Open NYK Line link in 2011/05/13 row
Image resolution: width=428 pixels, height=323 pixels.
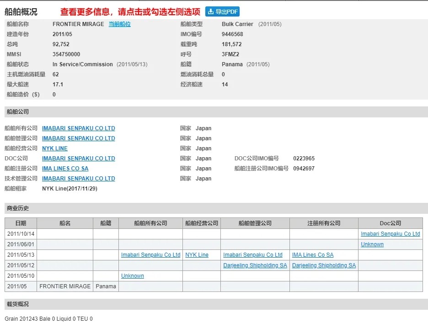pos(197,255)
